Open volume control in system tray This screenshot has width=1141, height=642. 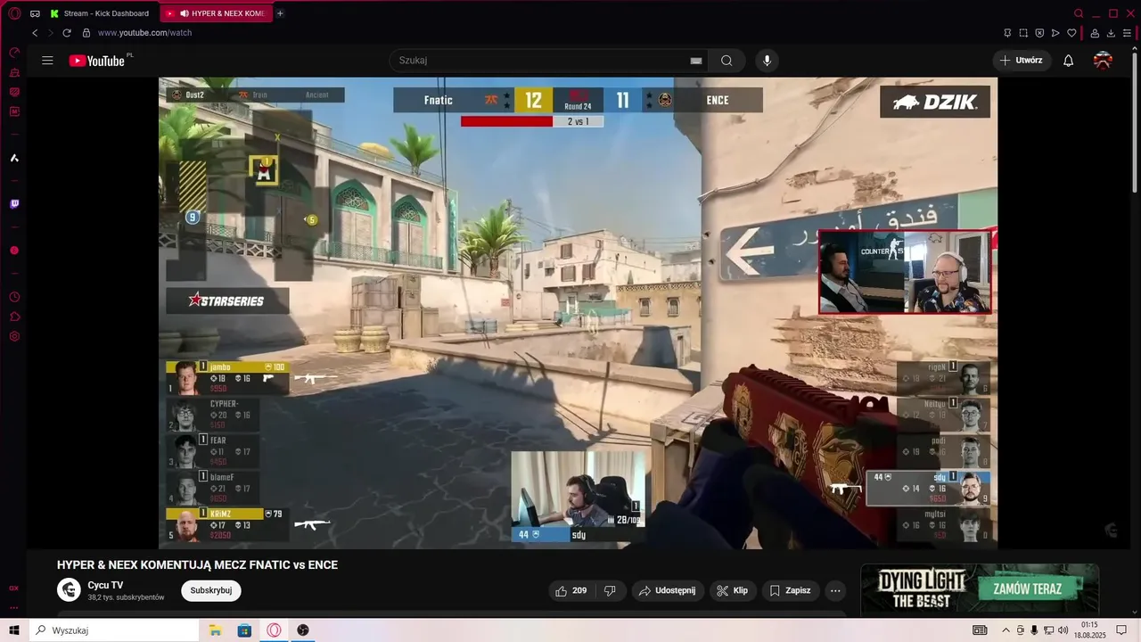[1063, 630]
